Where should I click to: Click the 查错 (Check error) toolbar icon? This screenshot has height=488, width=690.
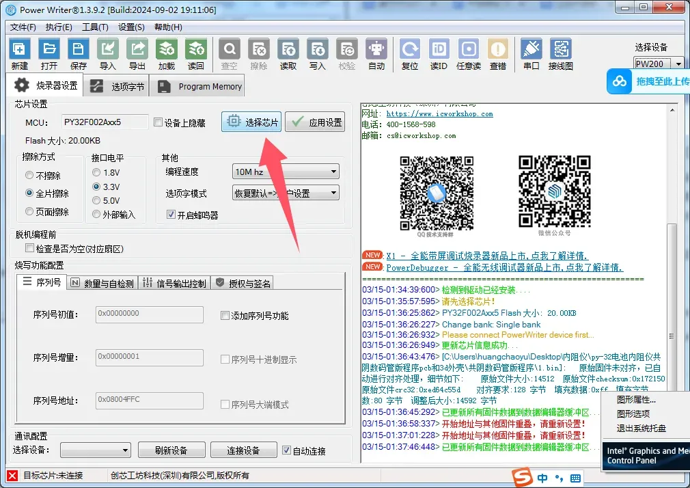point(498,54)
